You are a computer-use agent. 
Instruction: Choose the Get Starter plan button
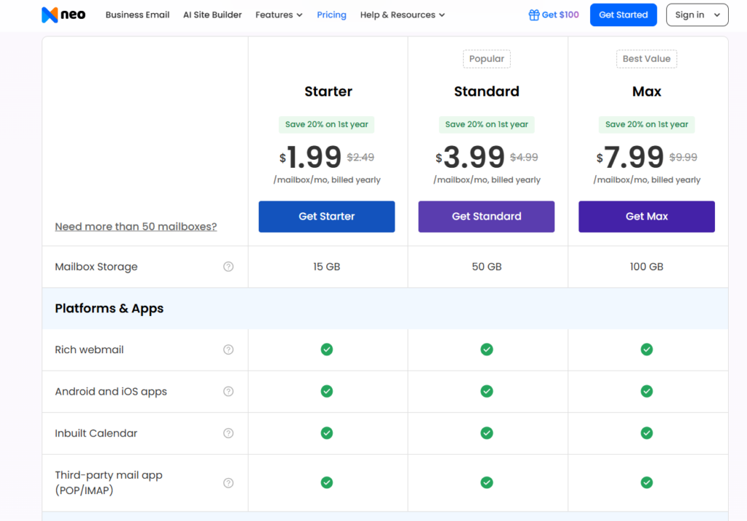pos(326,216)
